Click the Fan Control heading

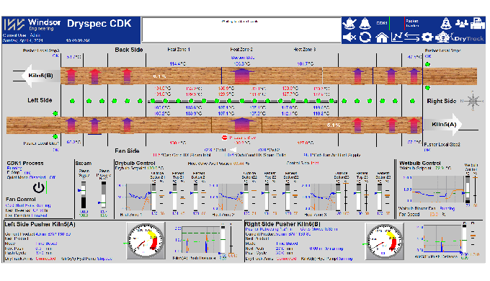(x=21, y=199)
